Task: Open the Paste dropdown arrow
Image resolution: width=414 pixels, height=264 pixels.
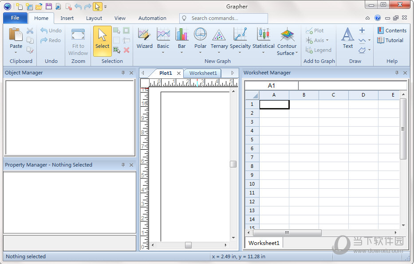Action: 16,52
